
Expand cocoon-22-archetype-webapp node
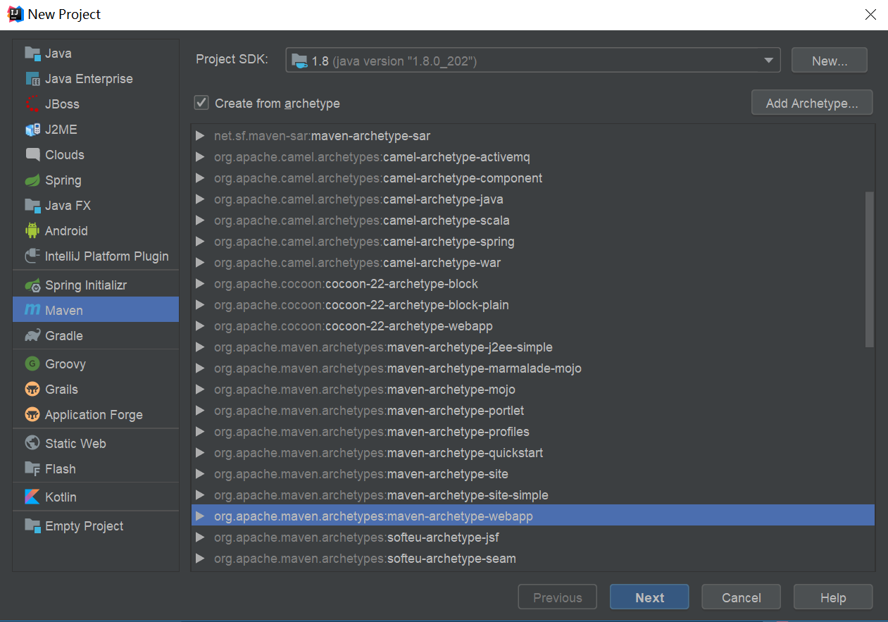pyautogui.click(x=200, y=326)
